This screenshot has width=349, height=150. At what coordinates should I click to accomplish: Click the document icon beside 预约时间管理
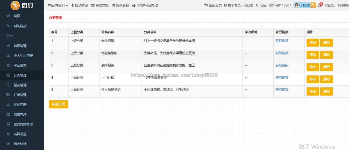click(x=8, y=124)
